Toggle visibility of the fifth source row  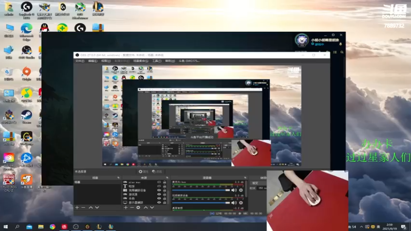click(x=159, y=198)
